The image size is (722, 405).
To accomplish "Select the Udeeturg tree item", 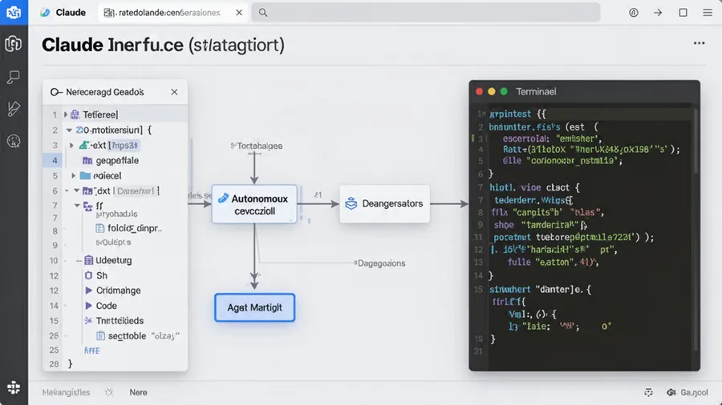I will coord(108,260).
